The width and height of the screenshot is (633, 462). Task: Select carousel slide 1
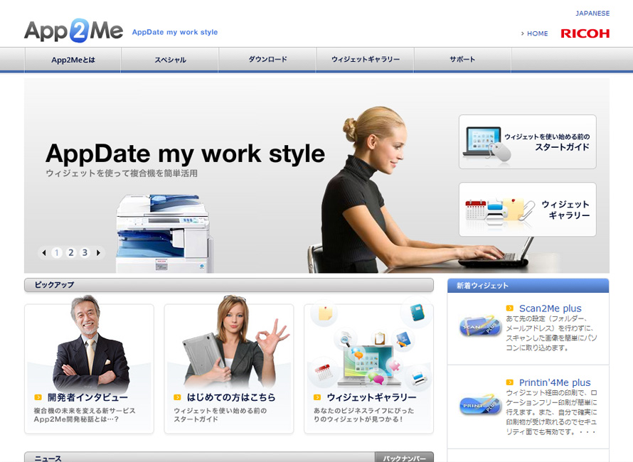(x=57, y=253)
